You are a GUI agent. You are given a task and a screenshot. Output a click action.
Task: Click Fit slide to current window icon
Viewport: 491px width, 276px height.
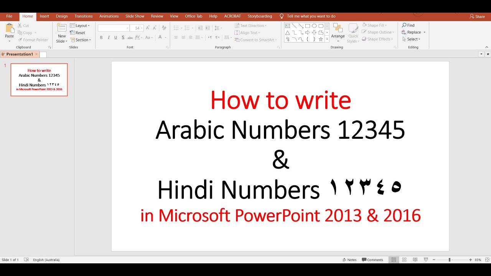tap(486, 260)
